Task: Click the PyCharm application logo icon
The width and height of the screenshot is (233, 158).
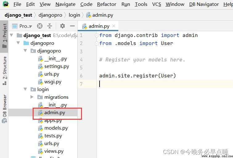Action: pyautogui.click(x=6, y=4)
